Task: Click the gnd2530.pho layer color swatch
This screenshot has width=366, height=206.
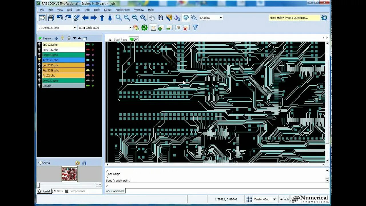Action: pyautogui.click(x=63, y=65)
